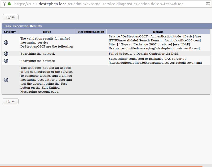Select the Recommendation column header

tap(91, 32)
